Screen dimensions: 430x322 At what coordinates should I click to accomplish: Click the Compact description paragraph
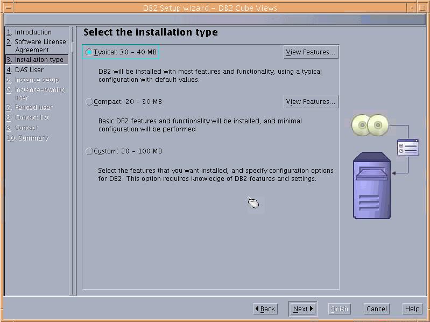200,125
